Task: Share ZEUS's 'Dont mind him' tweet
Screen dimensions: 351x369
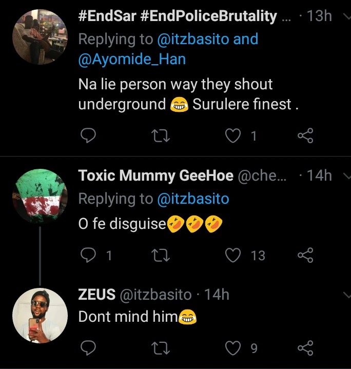Action: [x=305, y=349]
